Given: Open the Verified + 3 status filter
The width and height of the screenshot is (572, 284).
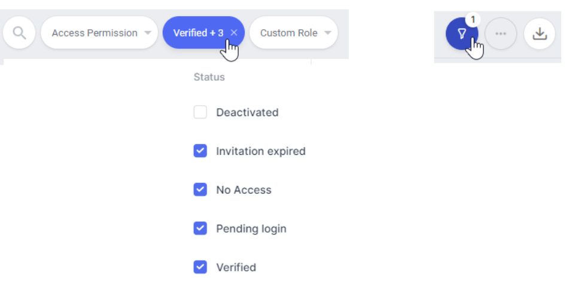Looking at the screenshot, I should tap(199, 33).
